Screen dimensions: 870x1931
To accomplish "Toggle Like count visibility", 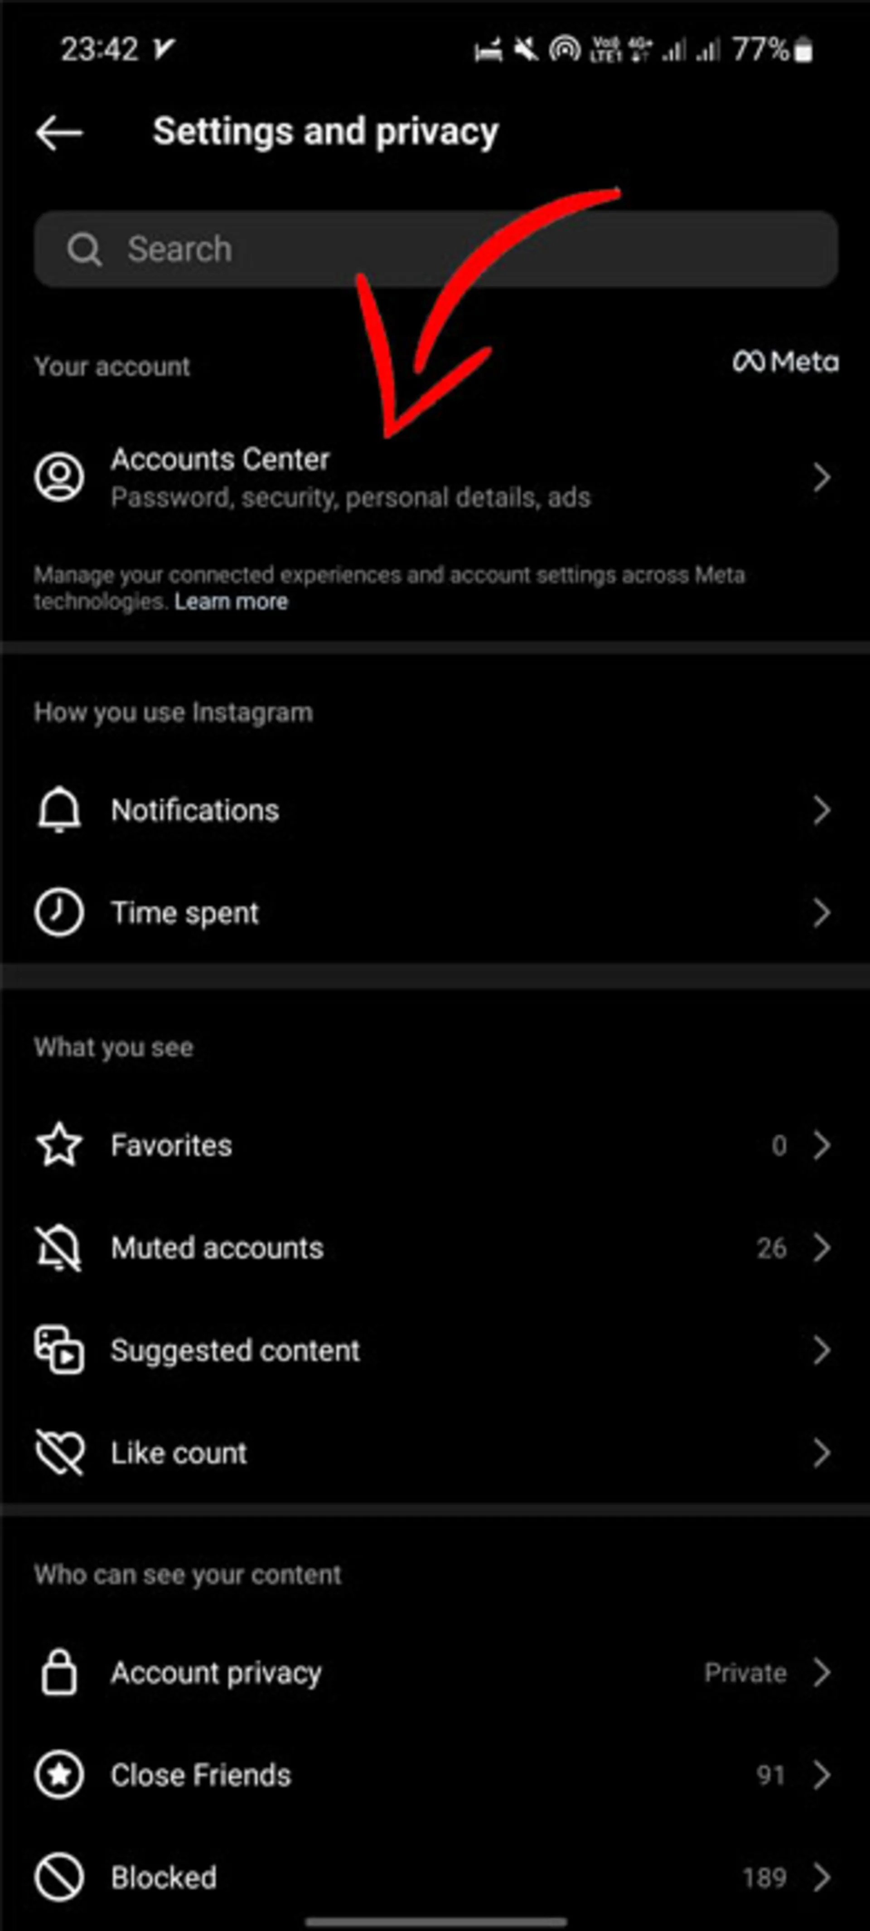I will click(435, 1453).
